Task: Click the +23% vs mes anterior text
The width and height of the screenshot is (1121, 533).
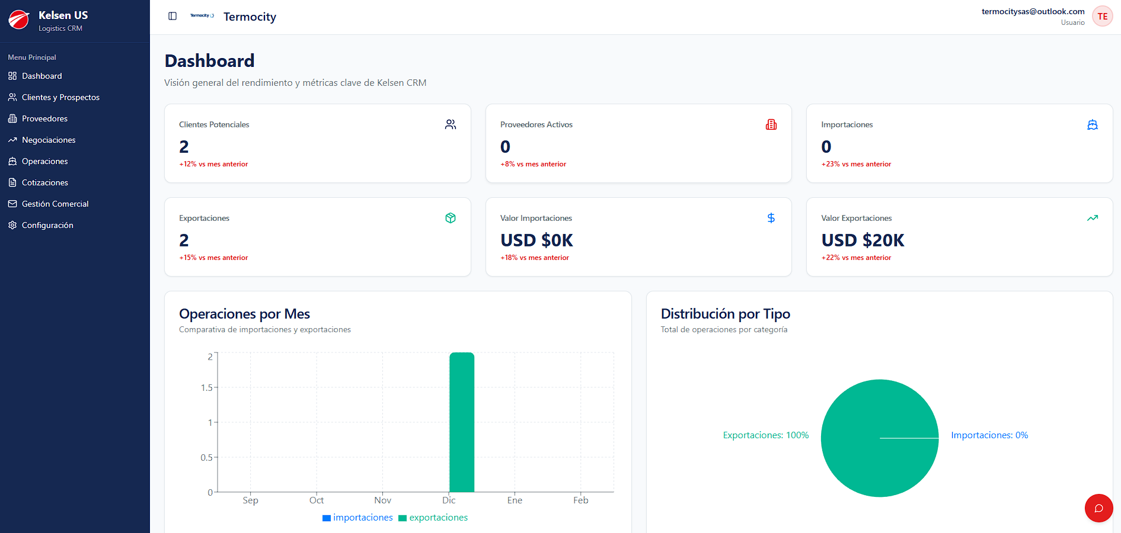Action: point(856,164)
